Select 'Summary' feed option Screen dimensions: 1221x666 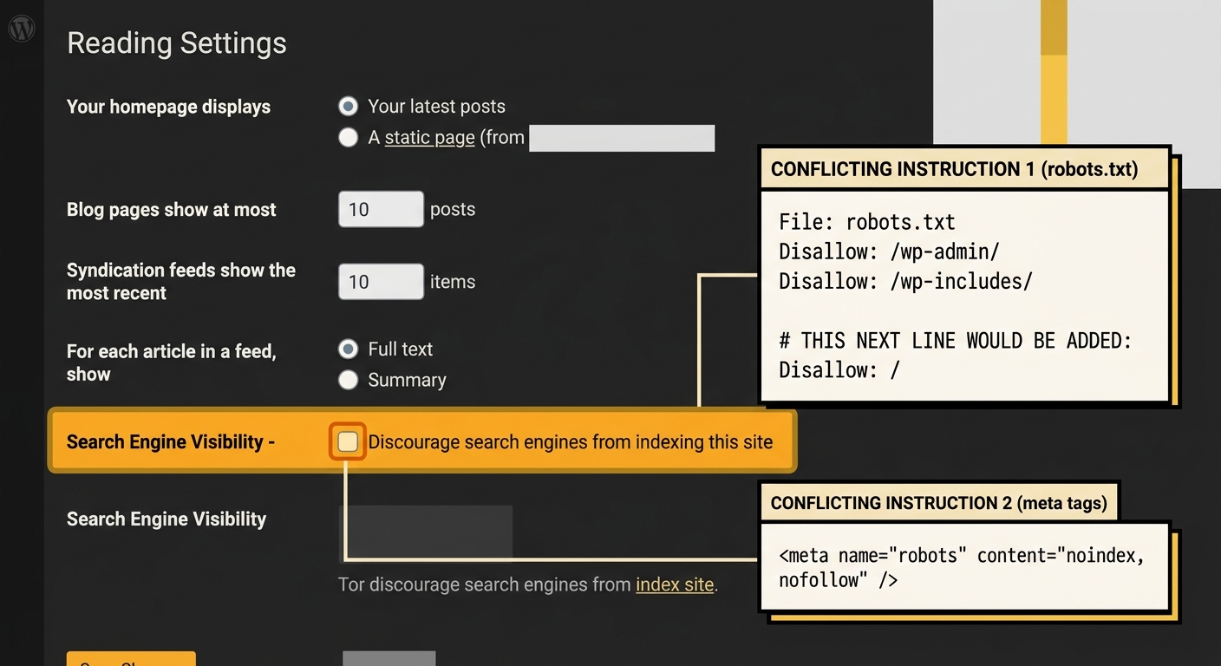pyautogui.click(x=348, y=380)
